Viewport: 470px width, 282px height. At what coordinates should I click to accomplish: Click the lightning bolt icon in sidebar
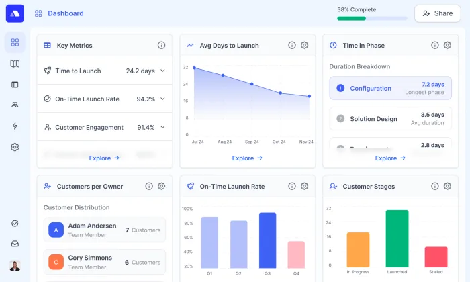tap(15, 126)
